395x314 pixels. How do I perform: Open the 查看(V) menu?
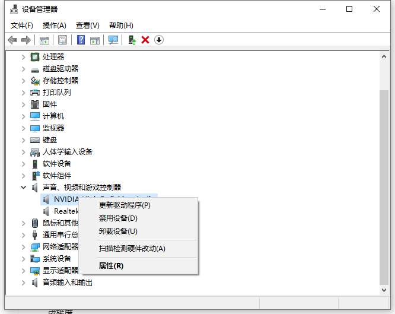coord(87,25)
